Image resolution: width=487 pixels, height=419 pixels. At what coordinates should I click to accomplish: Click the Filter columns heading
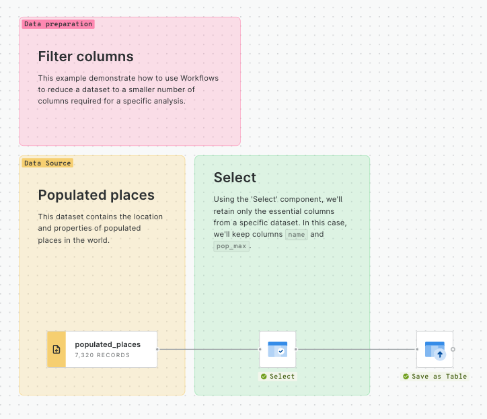pos(85,56)
